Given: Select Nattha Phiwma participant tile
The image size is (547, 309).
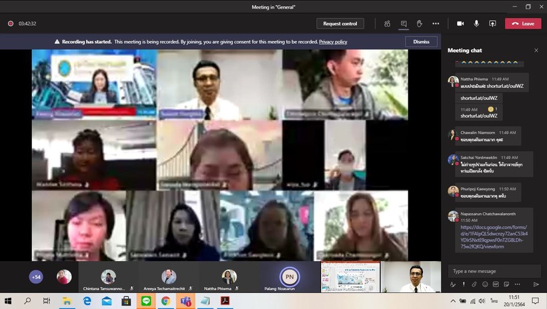Looking at the screenshot, I should coord(229,277).
